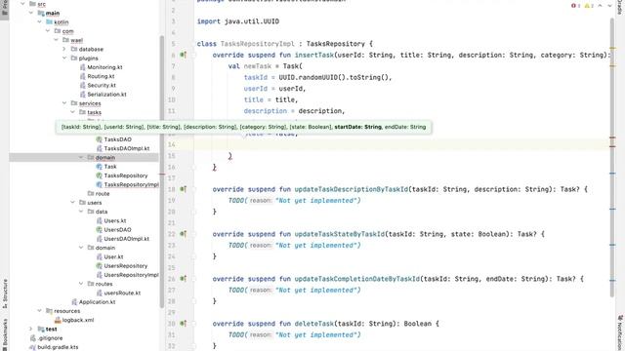625x351 pixels.
Task: Collapse the data package under users
Action: [x=81, y=212]
